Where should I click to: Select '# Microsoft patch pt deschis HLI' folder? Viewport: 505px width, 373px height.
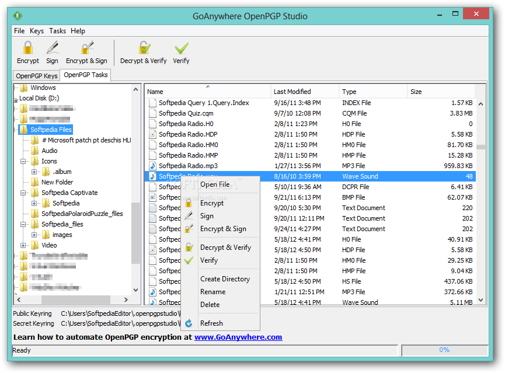pos(86,140)
